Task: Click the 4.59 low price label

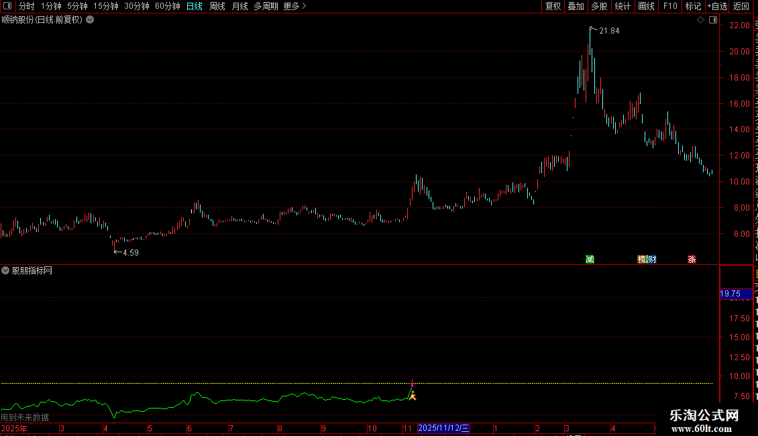Action: (x=131, y=253)
